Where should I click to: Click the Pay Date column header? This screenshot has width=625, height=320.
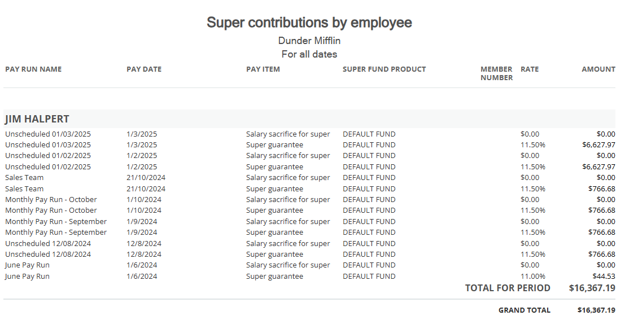[144, 69]
